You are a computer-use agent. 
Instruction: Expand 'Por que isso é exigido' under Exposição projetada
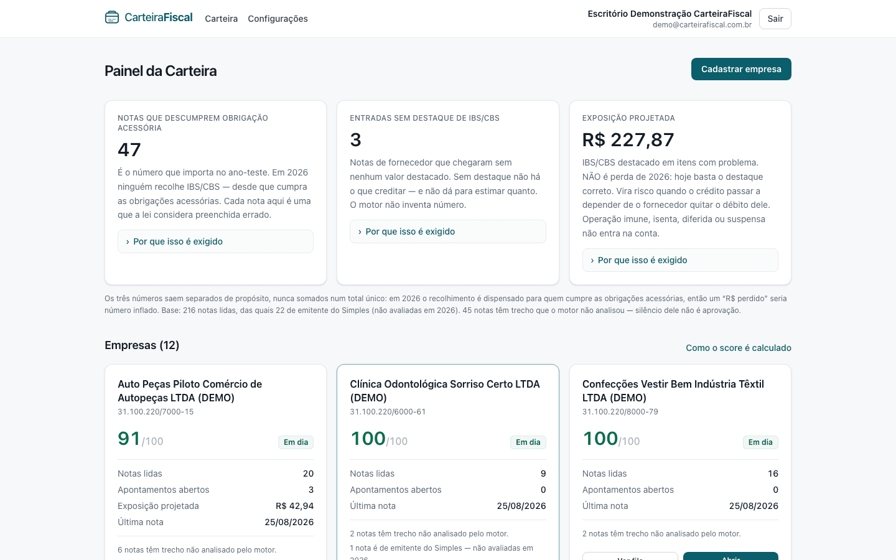pos(680,260)
